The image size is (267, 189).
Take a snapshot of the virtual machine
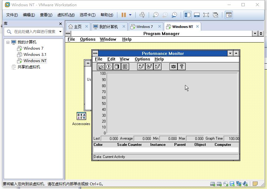[x=155, y=15]
